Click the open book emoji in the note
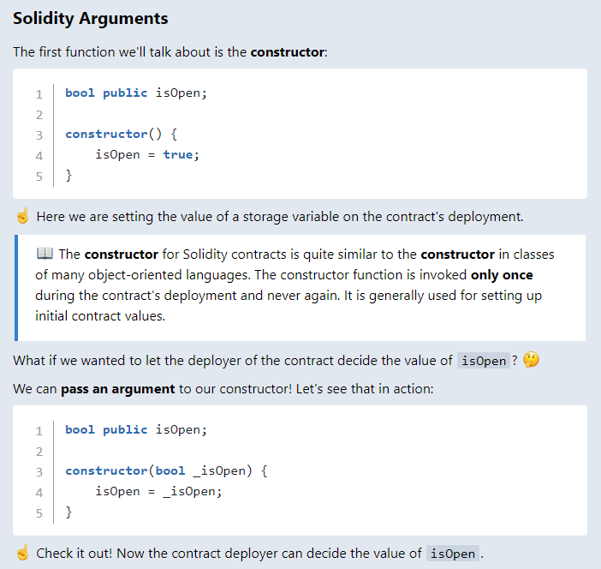The image size is (601, 569). click(x=45, y=255)
